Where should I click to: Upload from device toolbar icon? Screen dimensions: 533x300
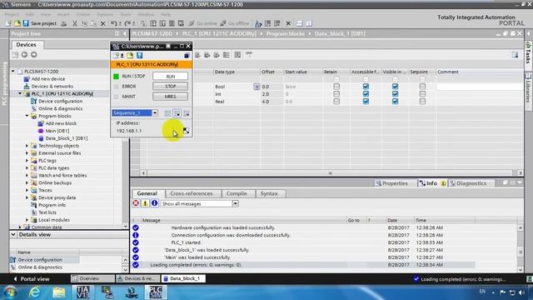coord(162,23)
